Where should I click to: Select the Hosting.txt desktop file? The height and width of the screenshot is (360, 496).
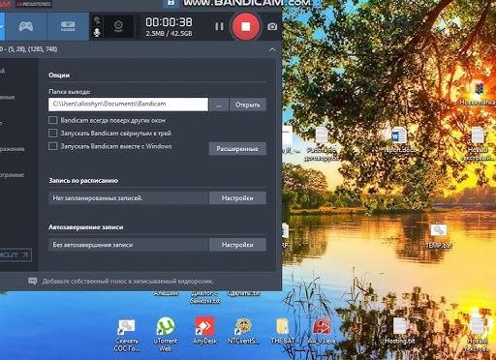pos(400,331)
